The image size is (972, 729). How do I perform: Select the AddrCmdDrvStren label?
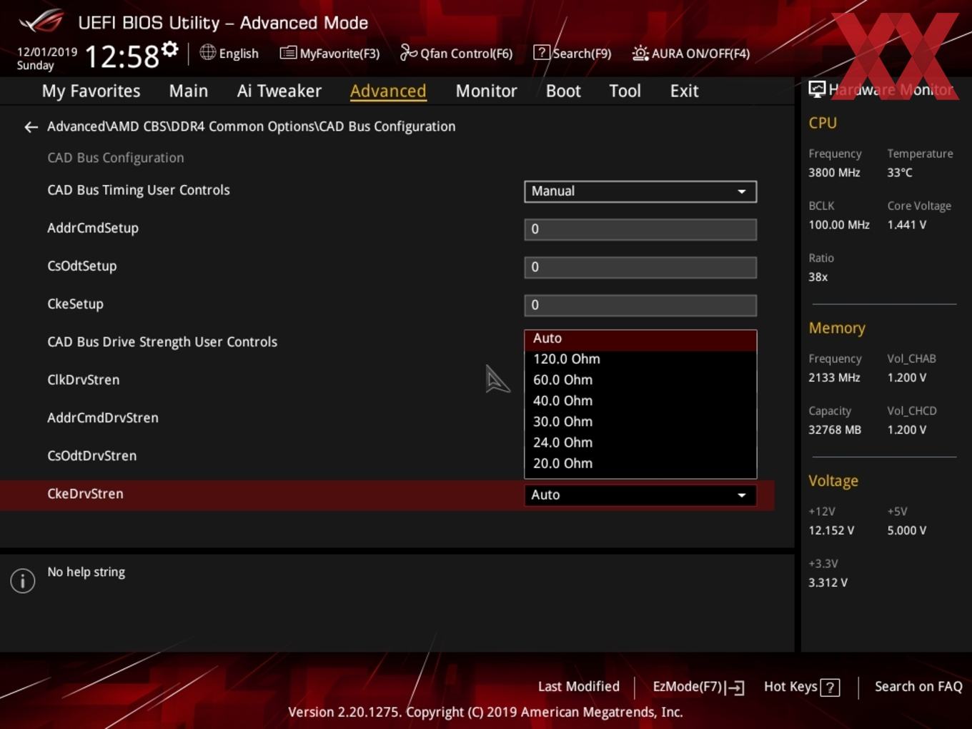pyautogui.click(x=103, y=418)
